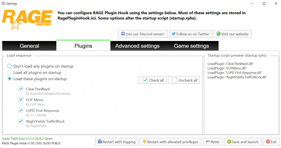The height and width of the screenshot is (148, 281).
Task: Click Visit our website button
Action: (232, 34)
